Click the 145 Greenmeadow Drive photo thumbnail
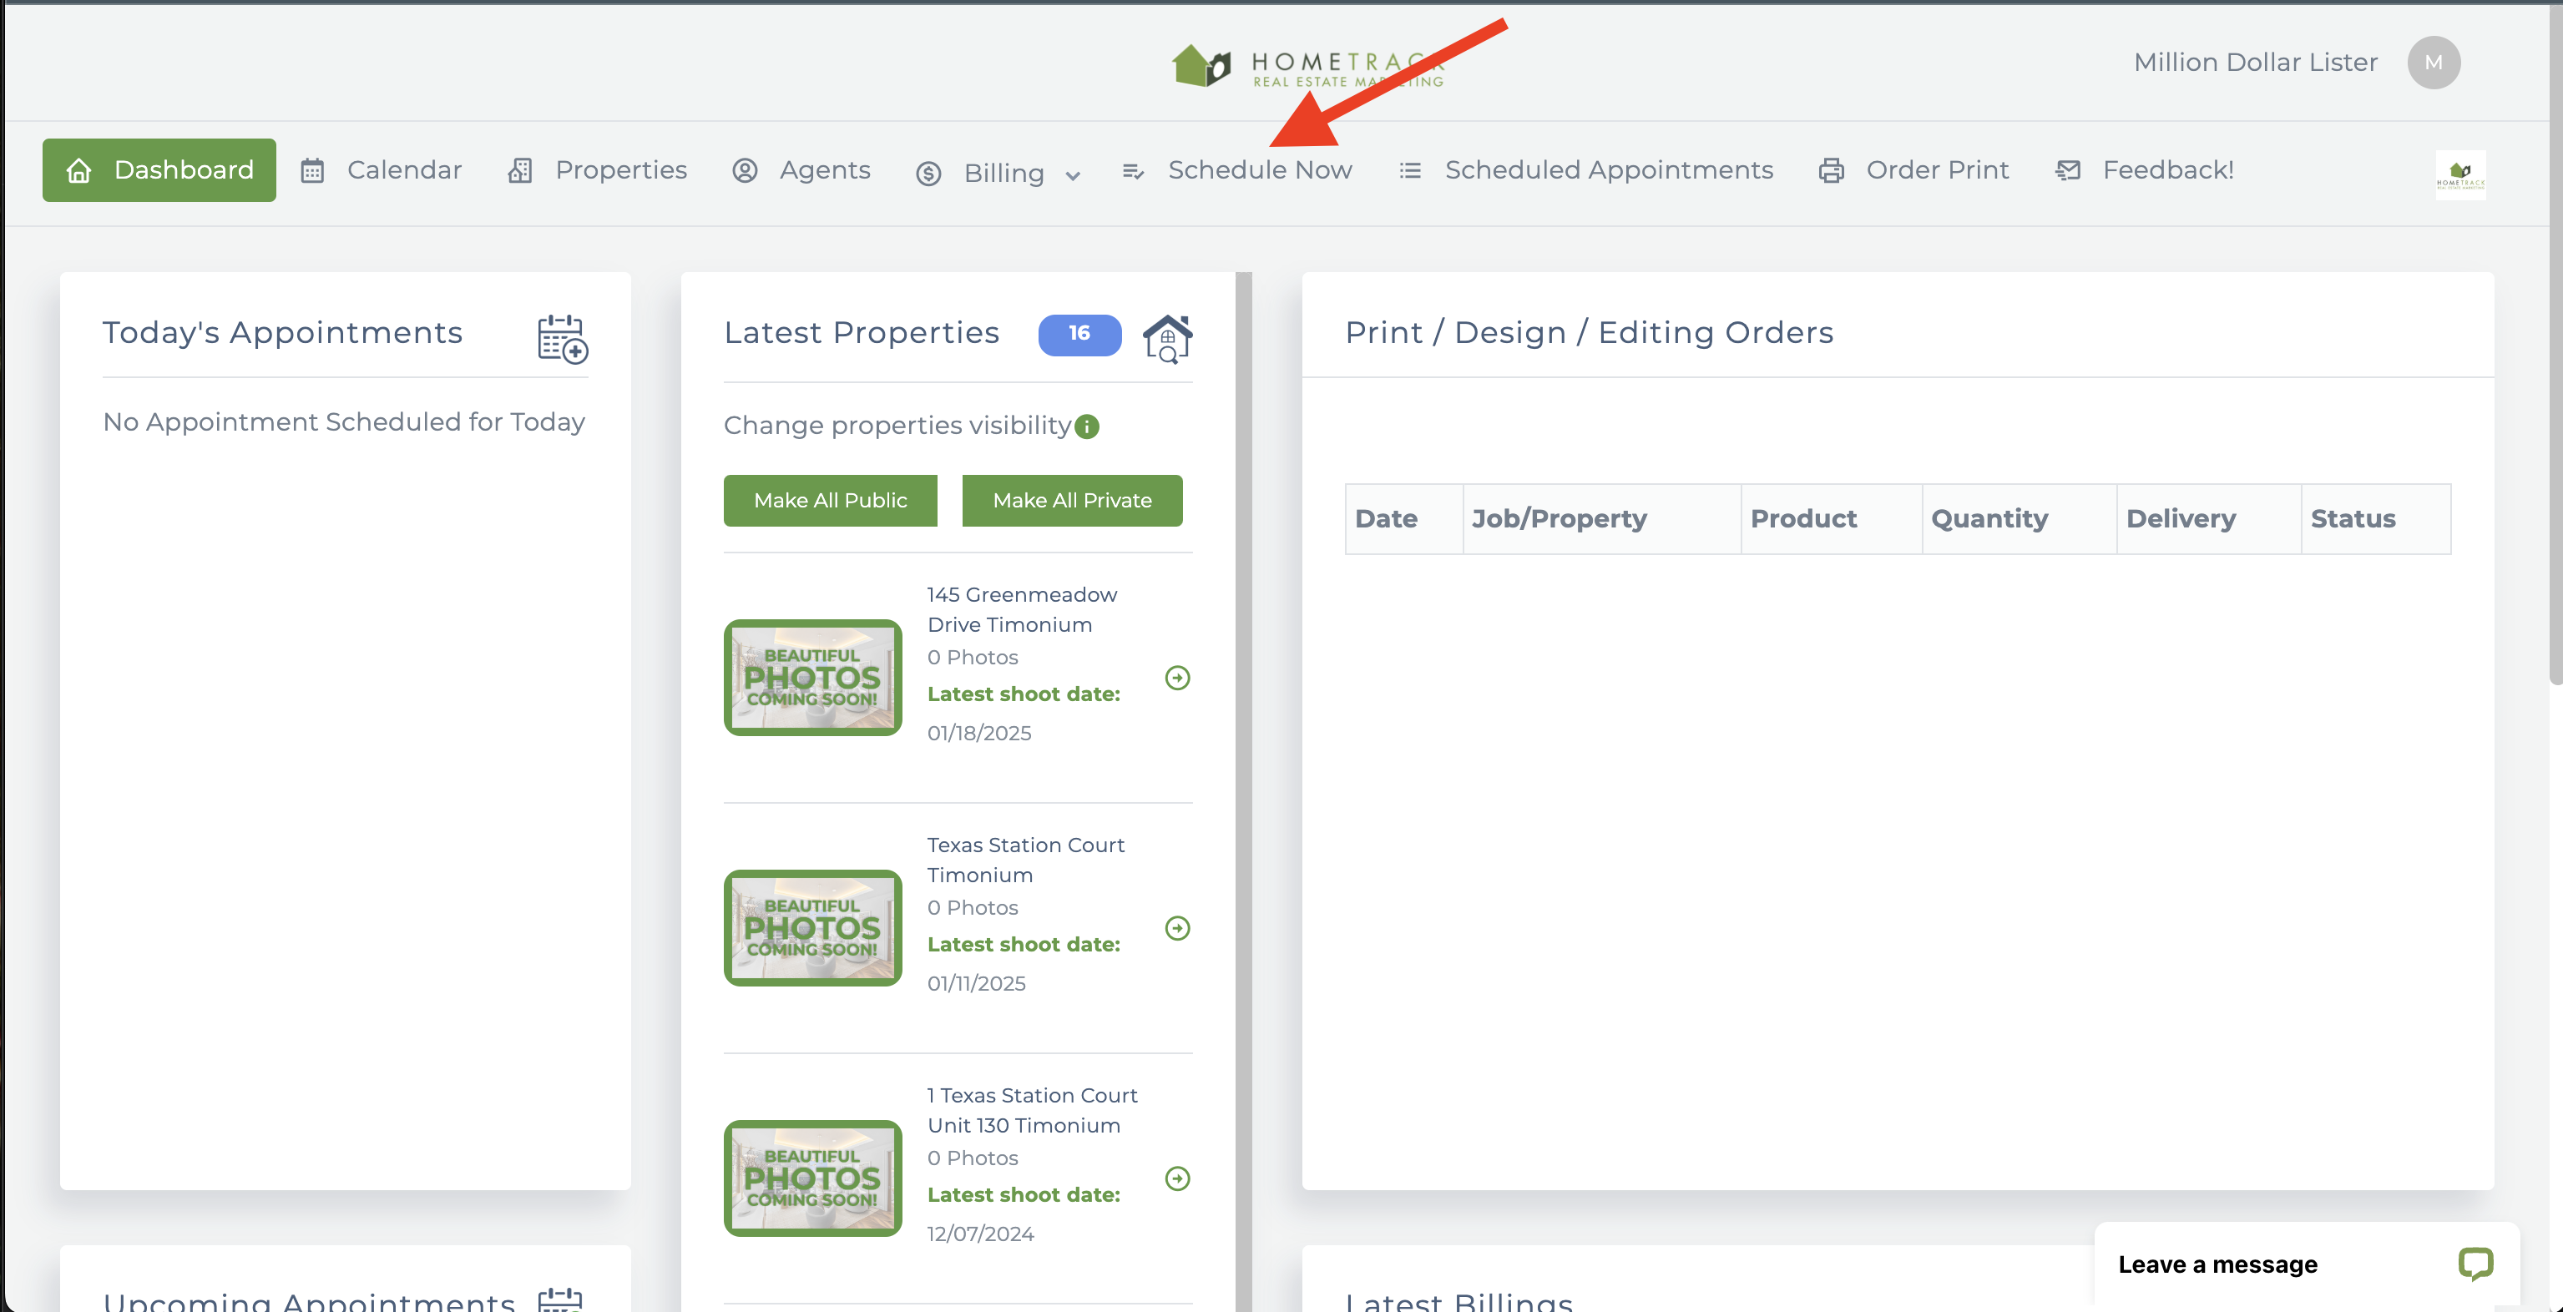The image size is (2563, 1312). coord(813,678)
